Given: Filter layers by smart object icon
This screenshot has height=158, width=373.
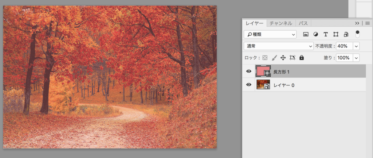Looking at the screenshot, I should click(x=346, y=34).
